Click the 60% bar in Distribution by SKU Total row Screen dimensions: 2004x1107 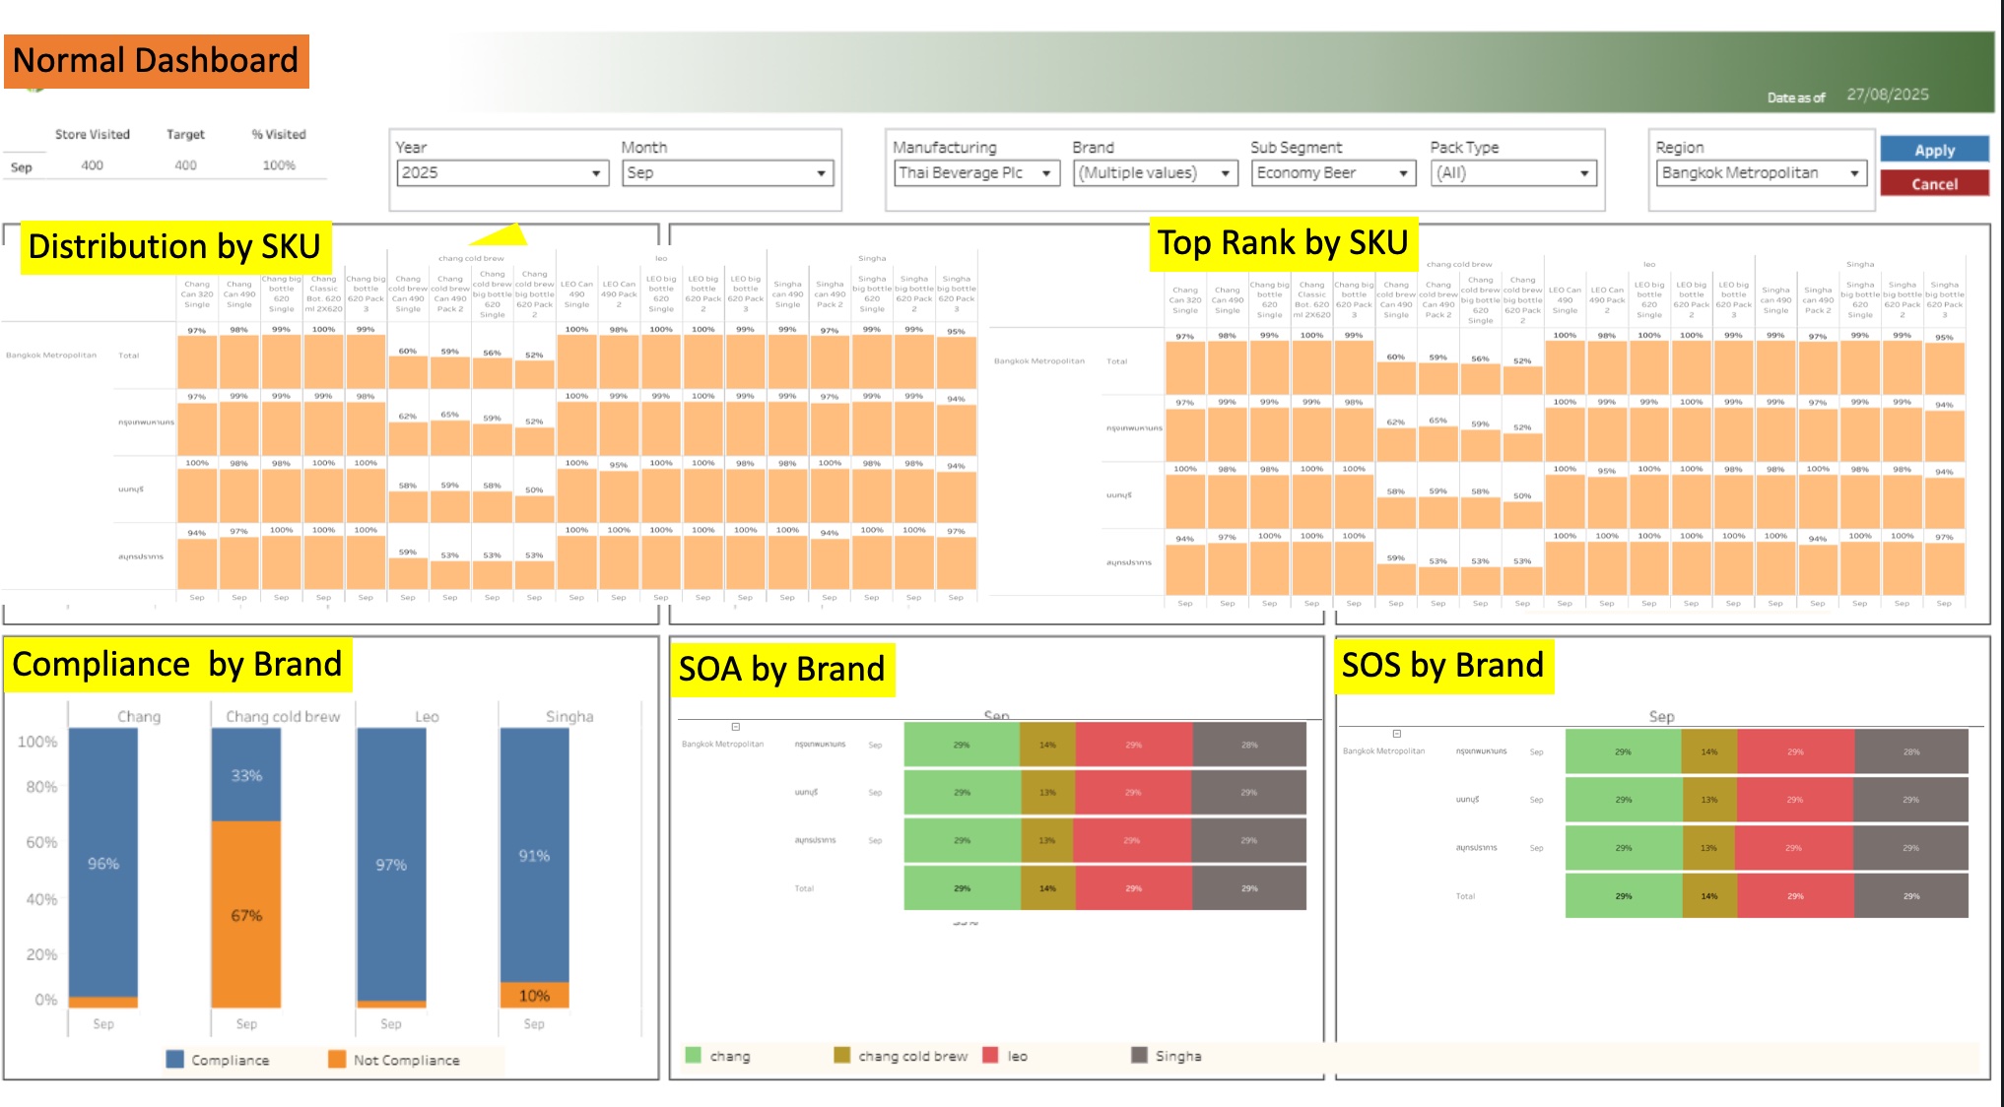coord(408,371)
